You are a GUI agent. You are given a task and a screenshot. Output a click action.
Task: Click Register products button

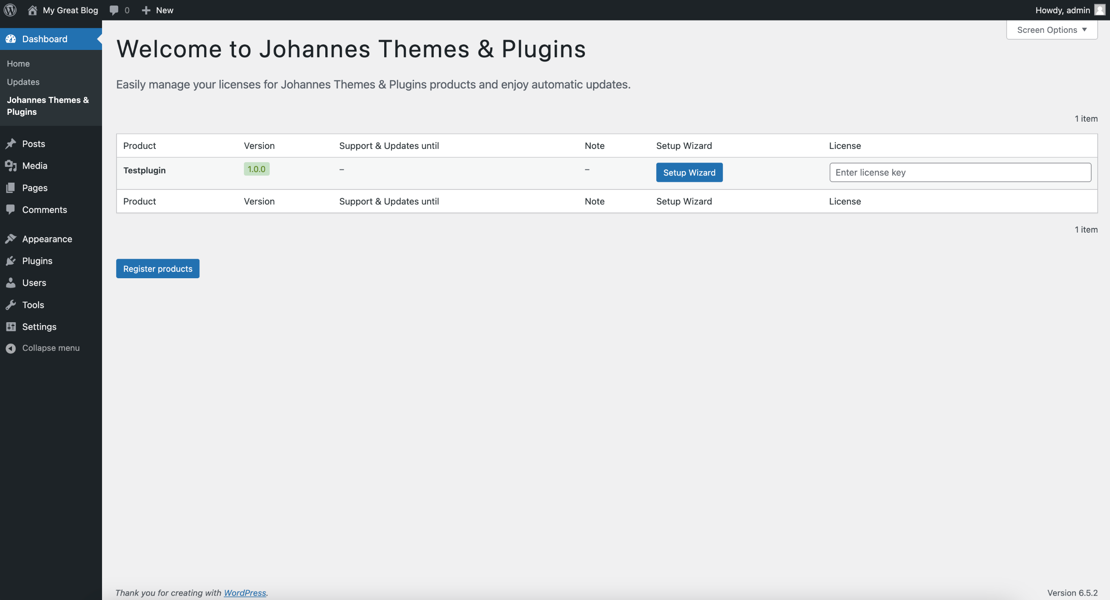(x=158, y=268)
